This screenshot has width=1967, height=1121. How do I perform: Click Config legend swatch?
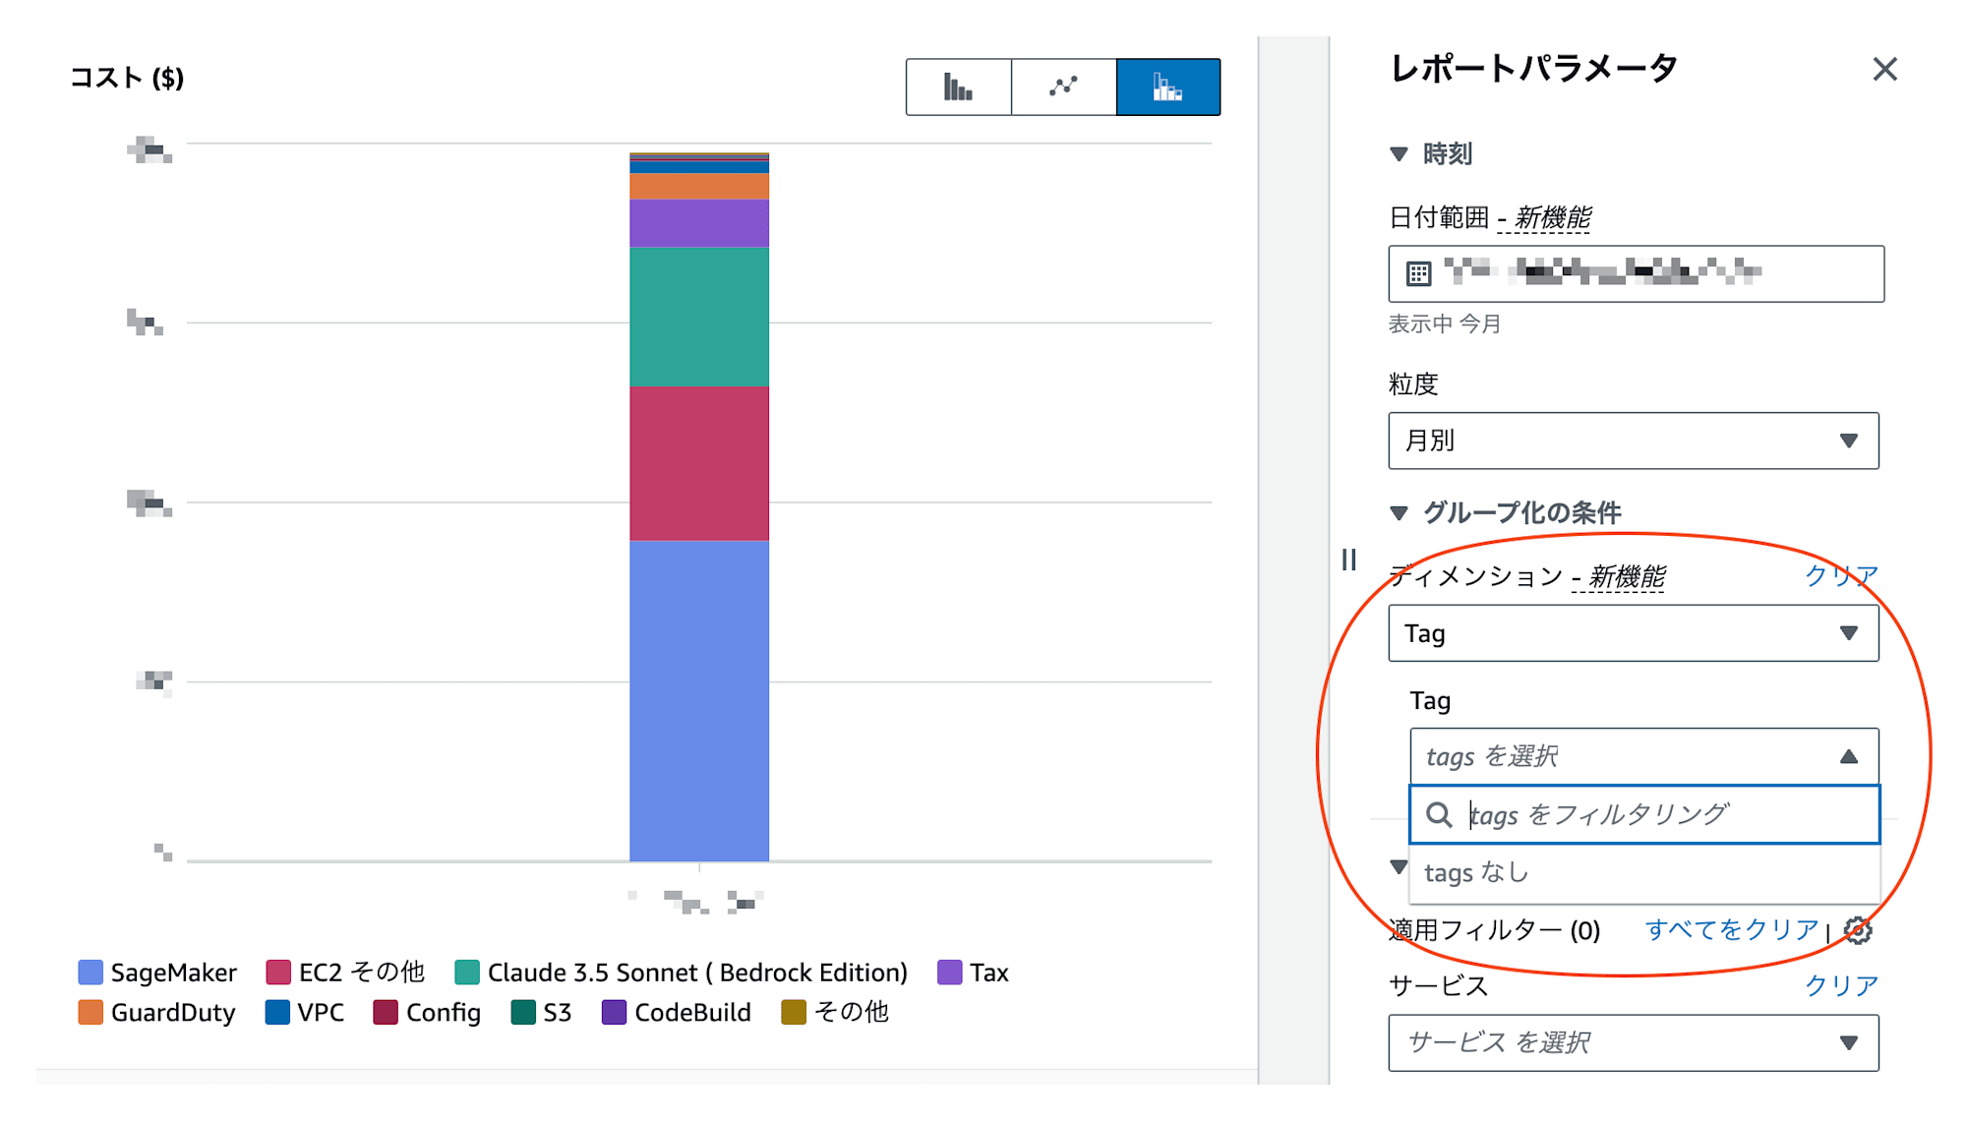click(x=386, y=1012)
